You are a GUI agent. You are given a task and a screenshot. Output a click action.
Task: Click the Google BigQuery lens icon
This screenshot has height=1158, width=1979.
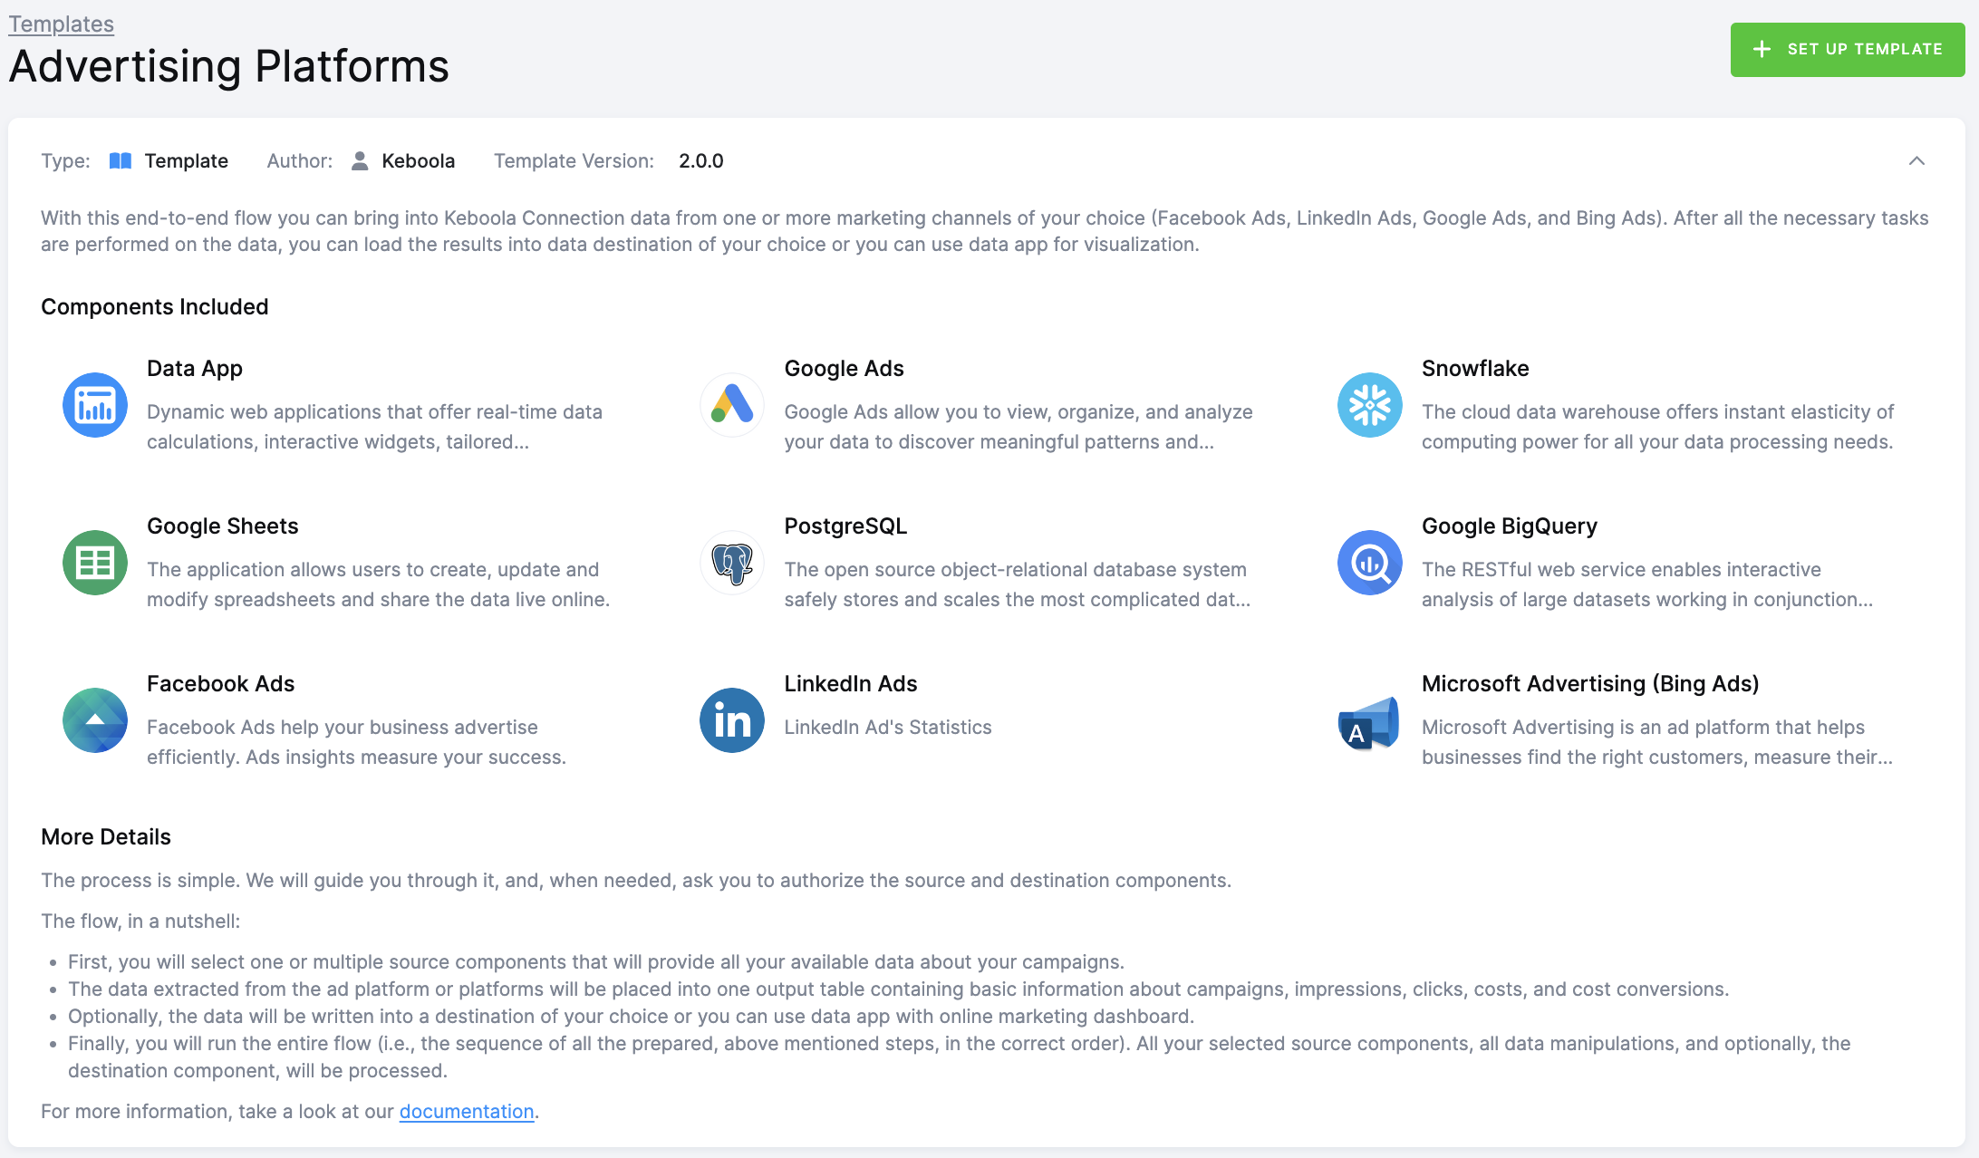(x=1369, y=562)
